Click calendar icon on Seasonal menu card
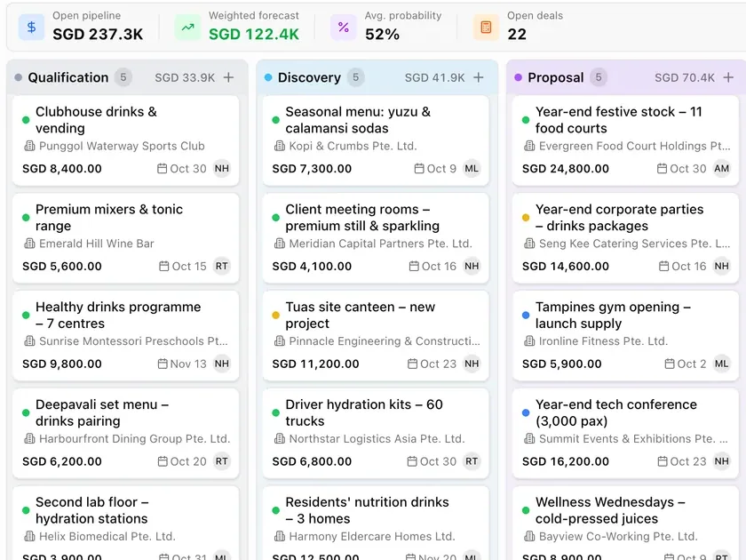This screenshot has width=746, height=560. pos(419,169)
